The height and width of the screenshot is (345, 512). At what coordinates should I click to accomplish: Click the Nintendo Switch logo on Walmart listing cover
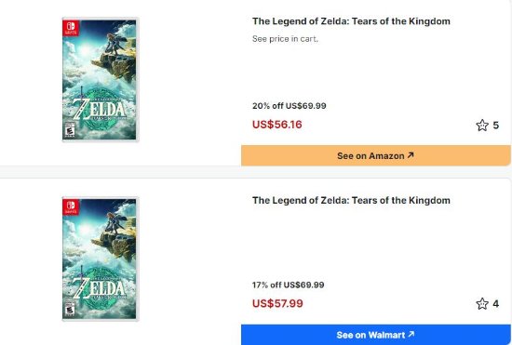pos(71,207)
